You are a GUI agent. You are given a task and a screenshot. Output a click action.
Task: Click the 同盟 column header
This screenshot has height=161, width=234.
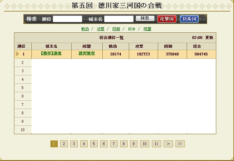[x=87, y=46]
